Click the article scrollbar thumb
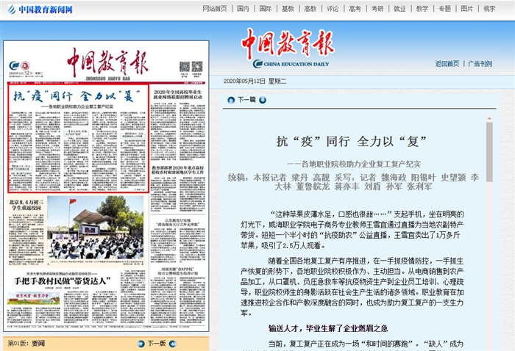Image resolution: width=515 pixels, height=351 pixels. [489, 152]
